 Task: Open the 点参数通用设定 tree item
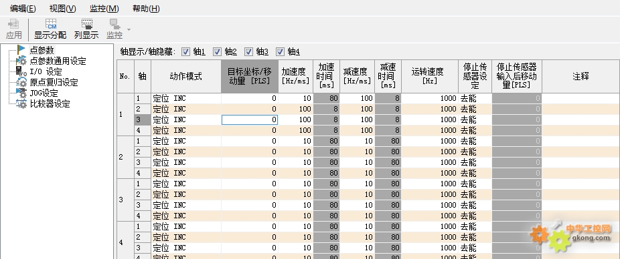pyautogui.click(x=58, y=61)
